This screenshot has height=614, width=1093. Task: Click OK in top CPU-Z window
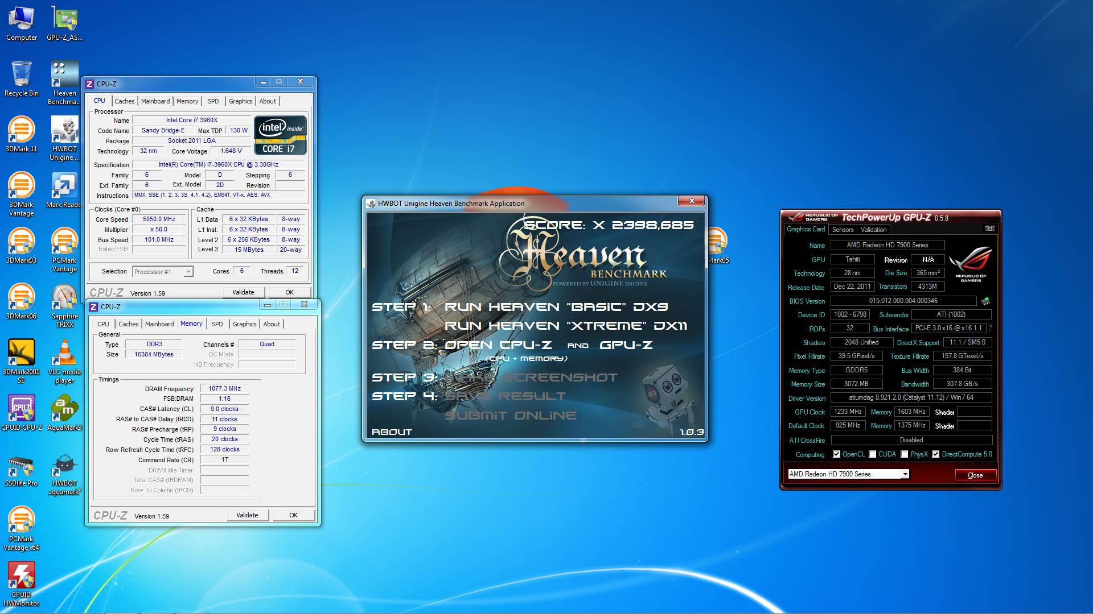coord(289,292)
